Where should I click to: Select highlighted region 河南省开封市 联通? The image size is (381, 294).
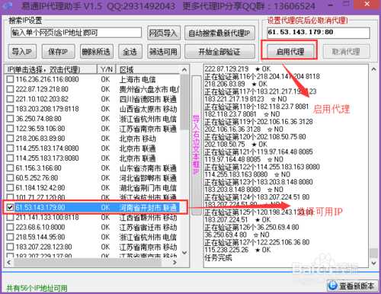(x=148, y=208)
